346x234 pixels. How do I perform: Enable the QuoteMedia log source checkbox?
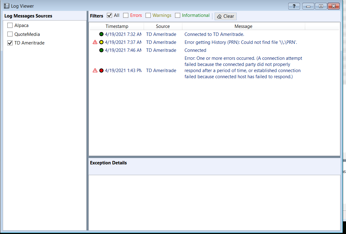click(x=10, y=34)
